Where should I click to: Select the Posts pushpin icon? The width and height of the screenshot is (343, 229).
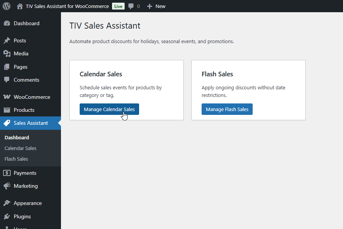point(8,40)
